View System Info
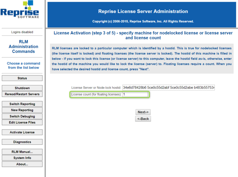The image size is (238, 177). [x=22, y=158]
